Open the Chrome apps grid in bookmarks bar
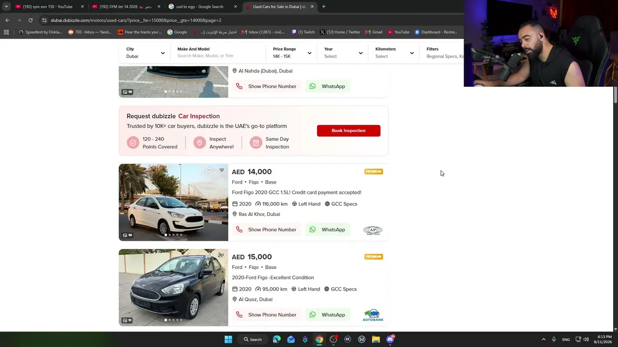The width and height of the screenshot is (618, 347). (x=6, y=32)
